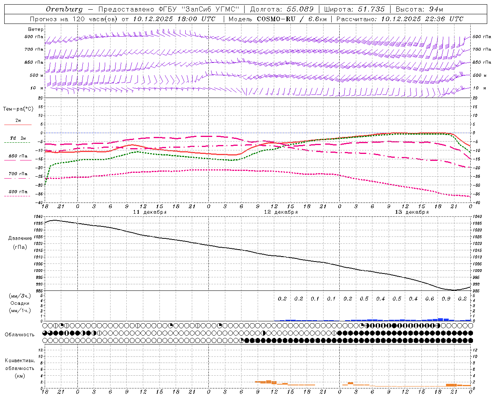Click the "2м" temperature legend label

[x=18, y=120]
